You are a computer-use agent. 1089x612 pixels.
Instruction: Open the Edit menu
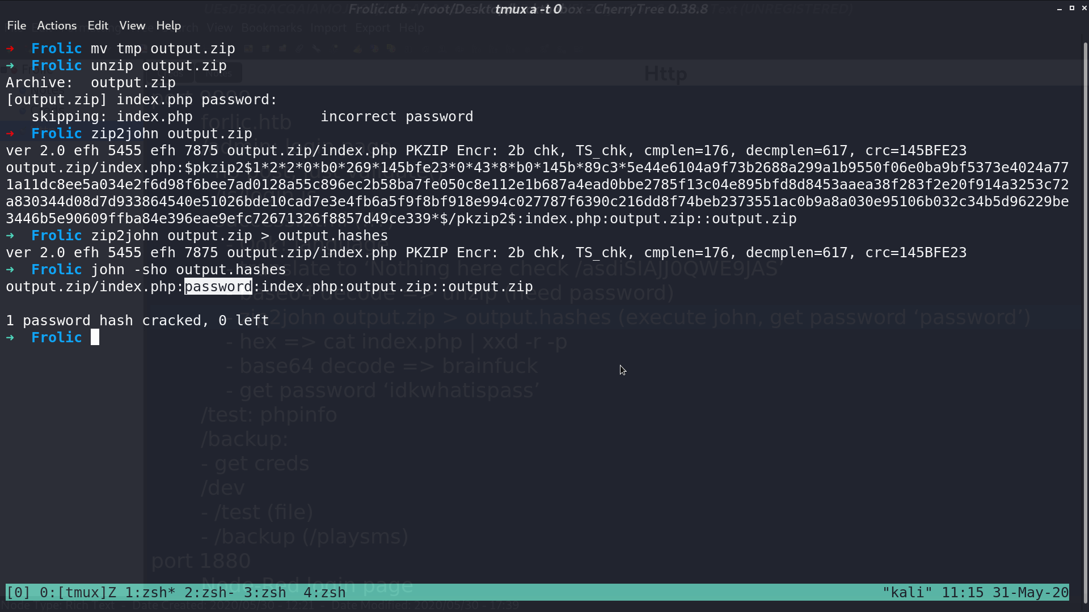[x=98, y=25]
